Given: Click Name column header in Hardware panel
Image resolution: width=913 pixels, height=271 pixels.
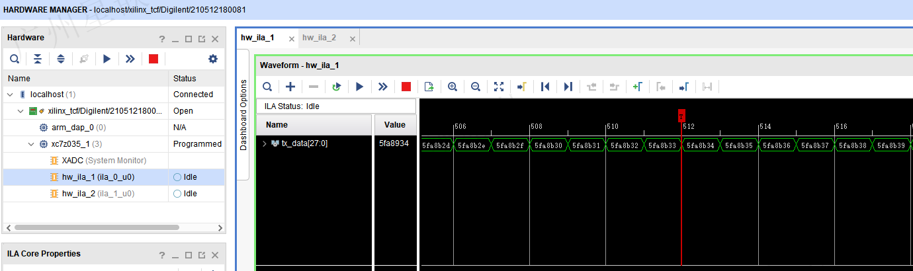Looking at the screenshot, I should point(86,78).
